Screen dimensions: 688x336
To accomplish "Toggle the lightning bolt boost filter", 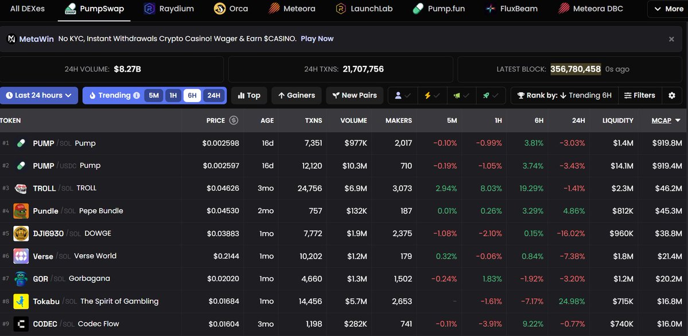I will [432, 95].
